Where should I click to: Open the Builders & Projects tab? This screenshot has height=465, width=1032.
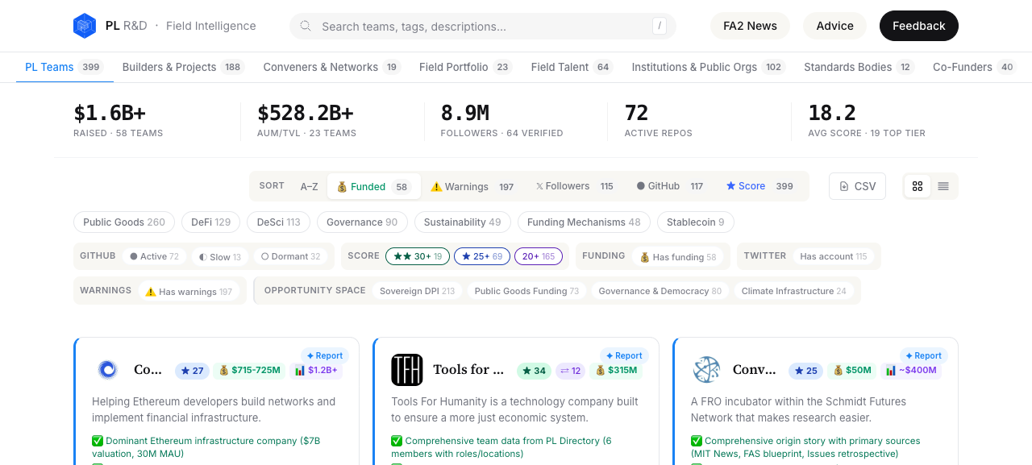tap(183, 67)
